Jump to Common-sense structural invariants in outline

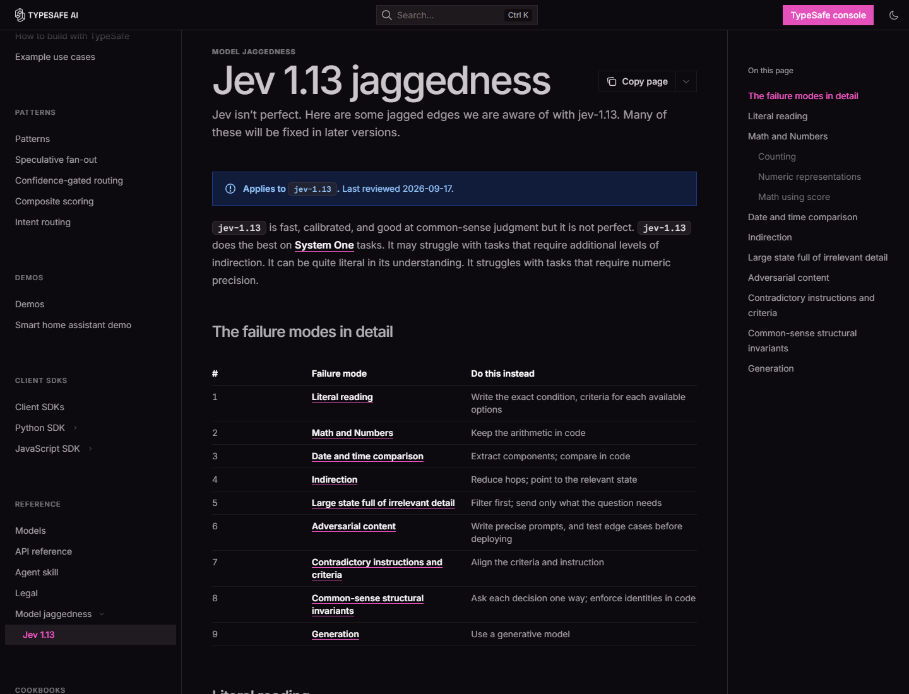click(802, 341)
